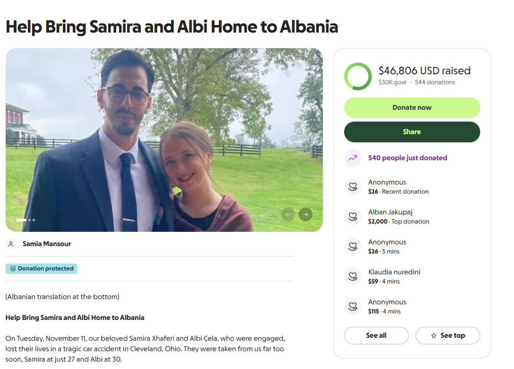
Task: Click the carousel pagination dots indicator
Action: click(26, 220)
